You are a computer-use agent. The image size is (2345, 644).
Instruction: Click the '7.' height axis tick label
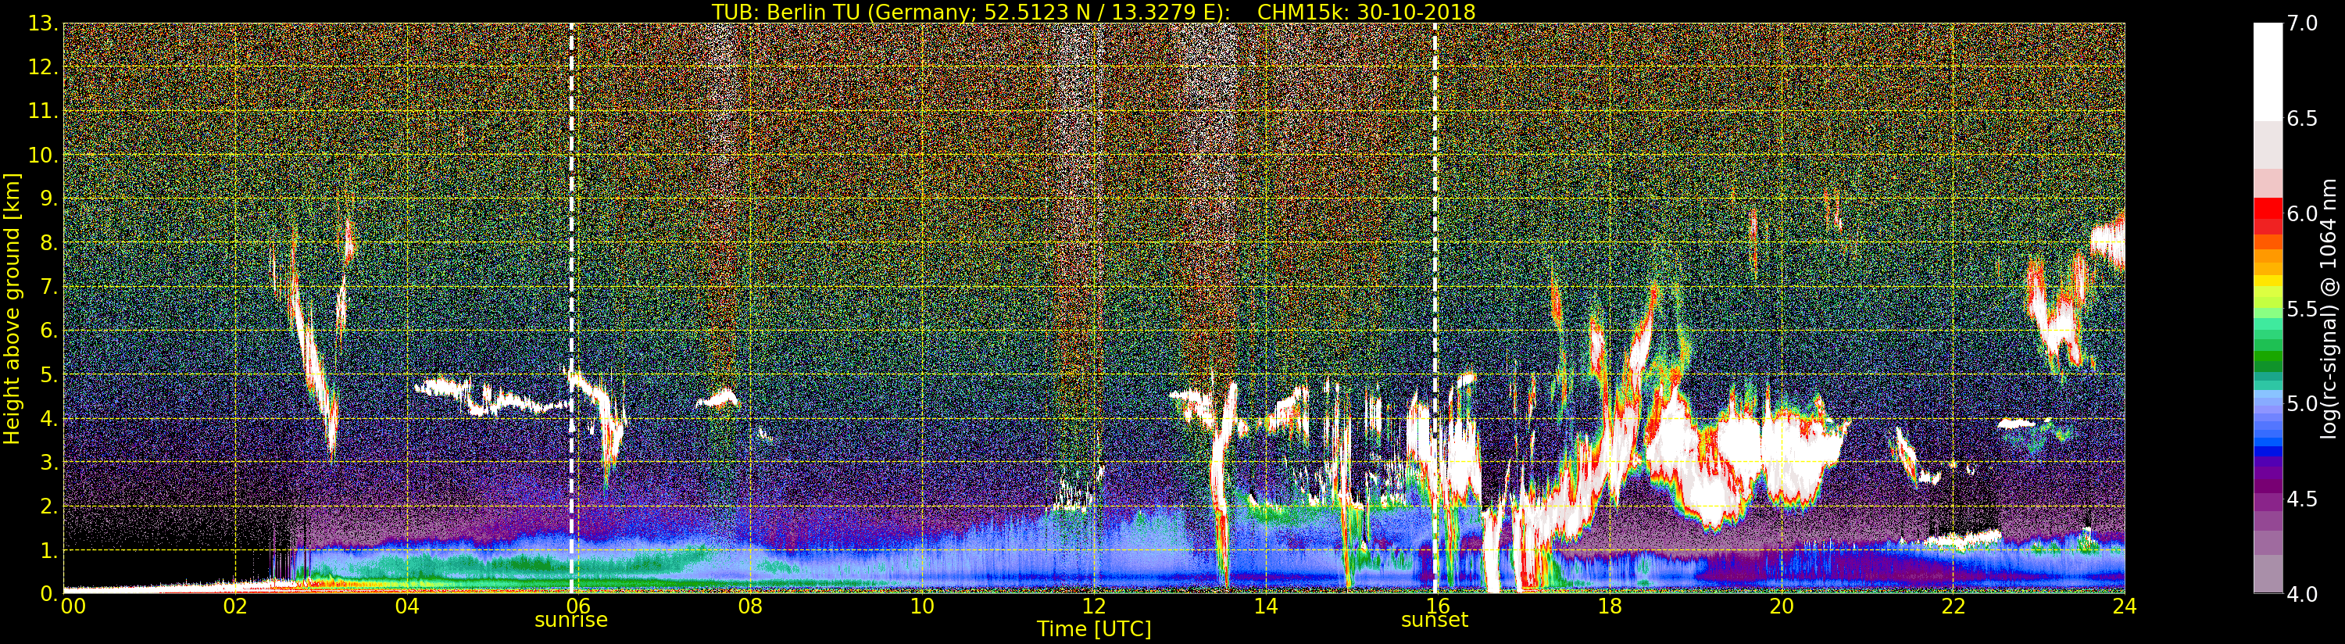point(48,287)
